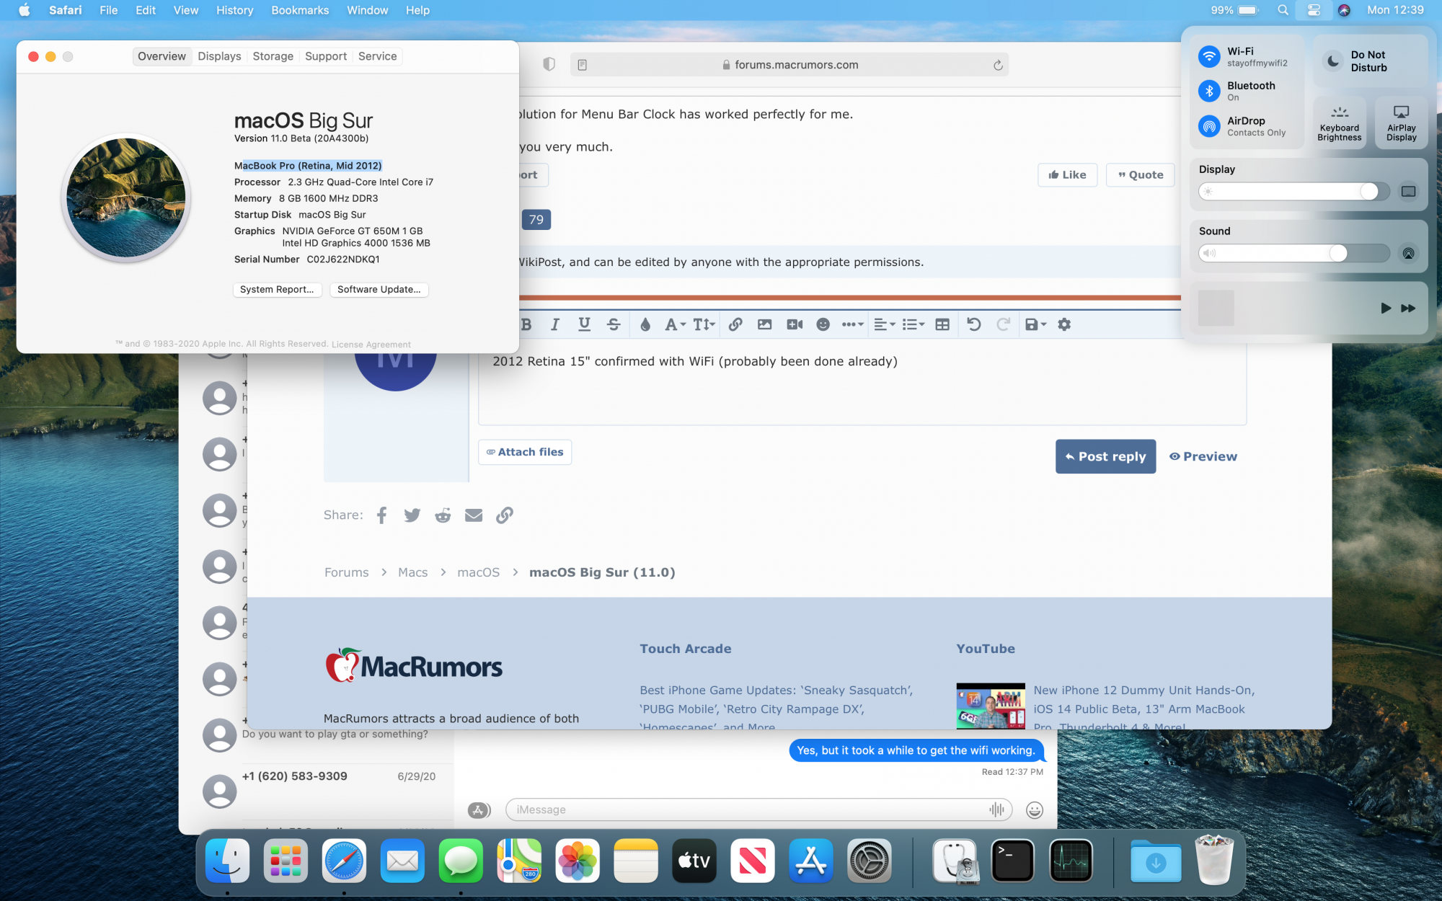Click the undo arrow in the editor
The height and width of the screenshot is (901, 1442).
[973, 324]
